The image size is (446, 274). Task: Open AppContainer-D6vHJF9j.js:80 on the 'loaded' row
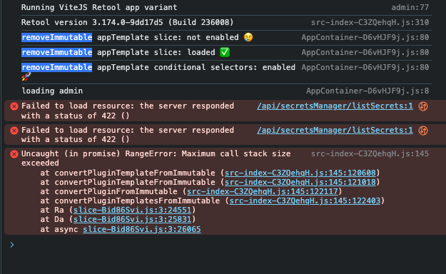pyautogui.click(x=365, y=53)
